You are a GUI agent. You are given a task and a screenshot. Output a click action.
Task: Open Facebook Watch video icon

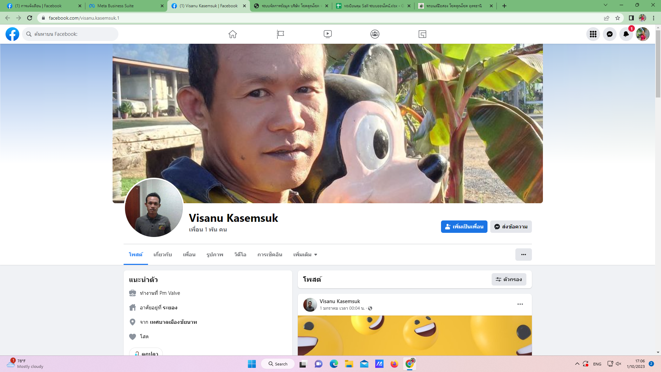327,34
